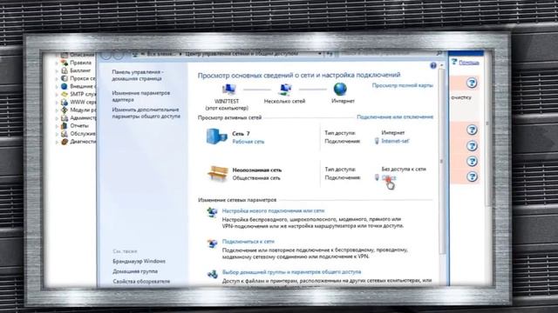Image resolution: width=558 pixels, height=313 pixels.
Task: Click the Отчеты reports icon in the background tree
Action: pos(65,125)
